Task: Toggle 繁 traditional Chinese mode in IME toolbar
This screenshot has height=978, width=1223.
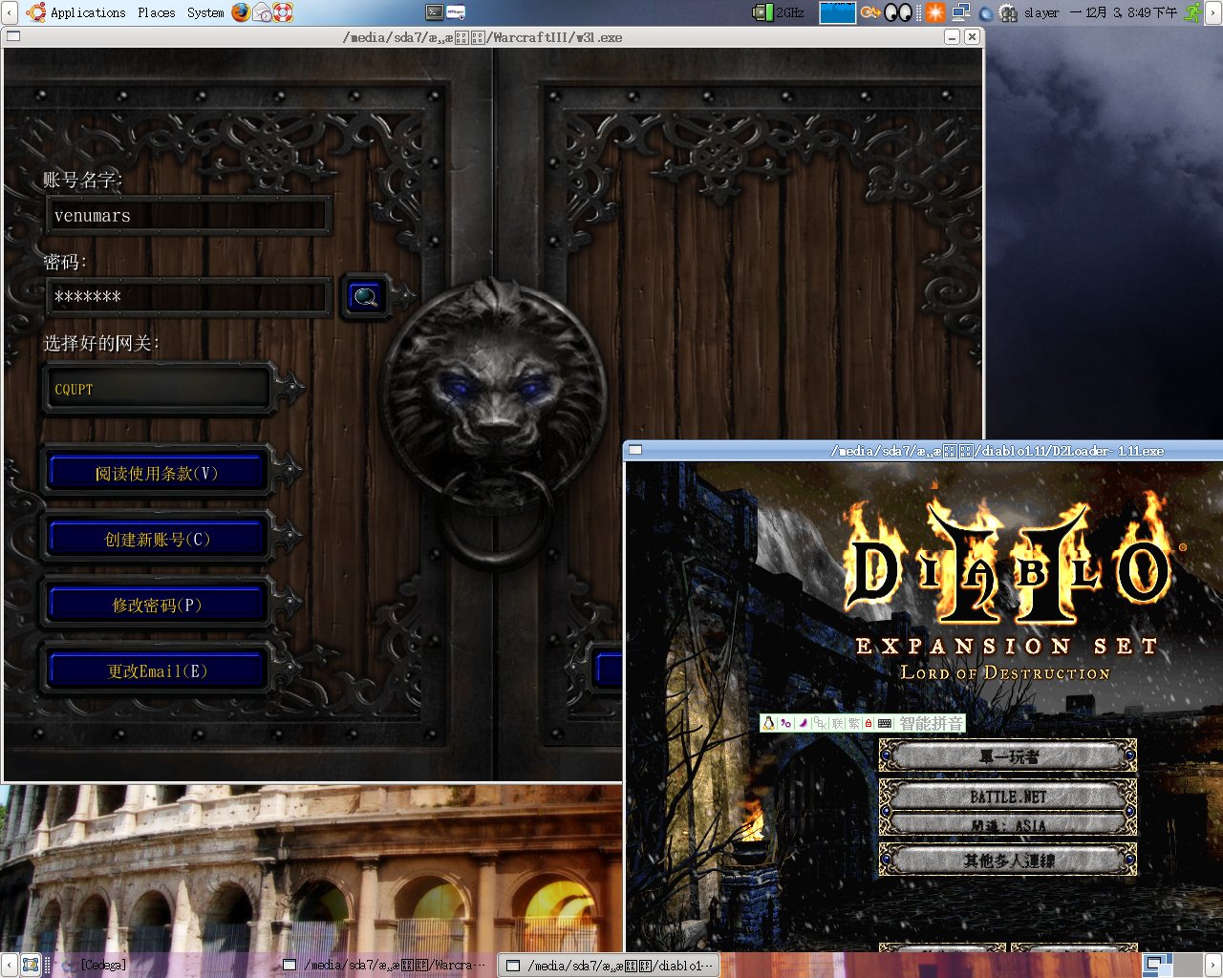Action: [x=854, y=724]
